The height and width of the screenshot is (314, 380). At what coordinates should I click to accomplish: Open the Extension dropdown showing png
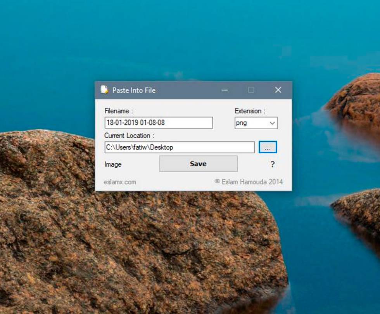tap(256, 123)
